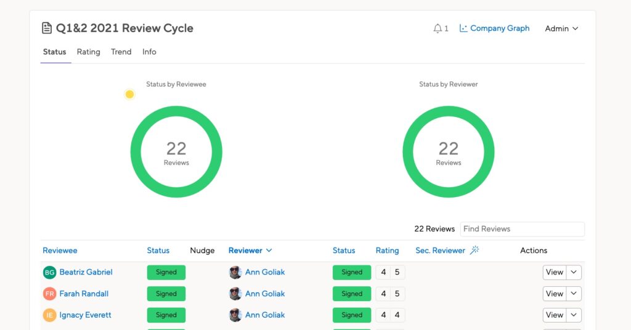The height and width of the screenshot is (330, 631).
Task: Click reviewee Signed badge for Ignacy Everett
Action: [166, 315]
